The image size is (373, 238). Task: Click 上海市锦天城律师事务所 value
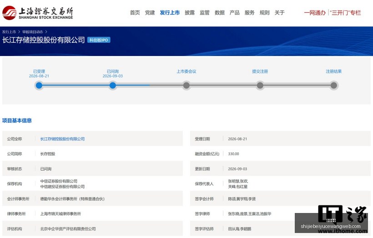pyautogui.click(x=60, y=214)
